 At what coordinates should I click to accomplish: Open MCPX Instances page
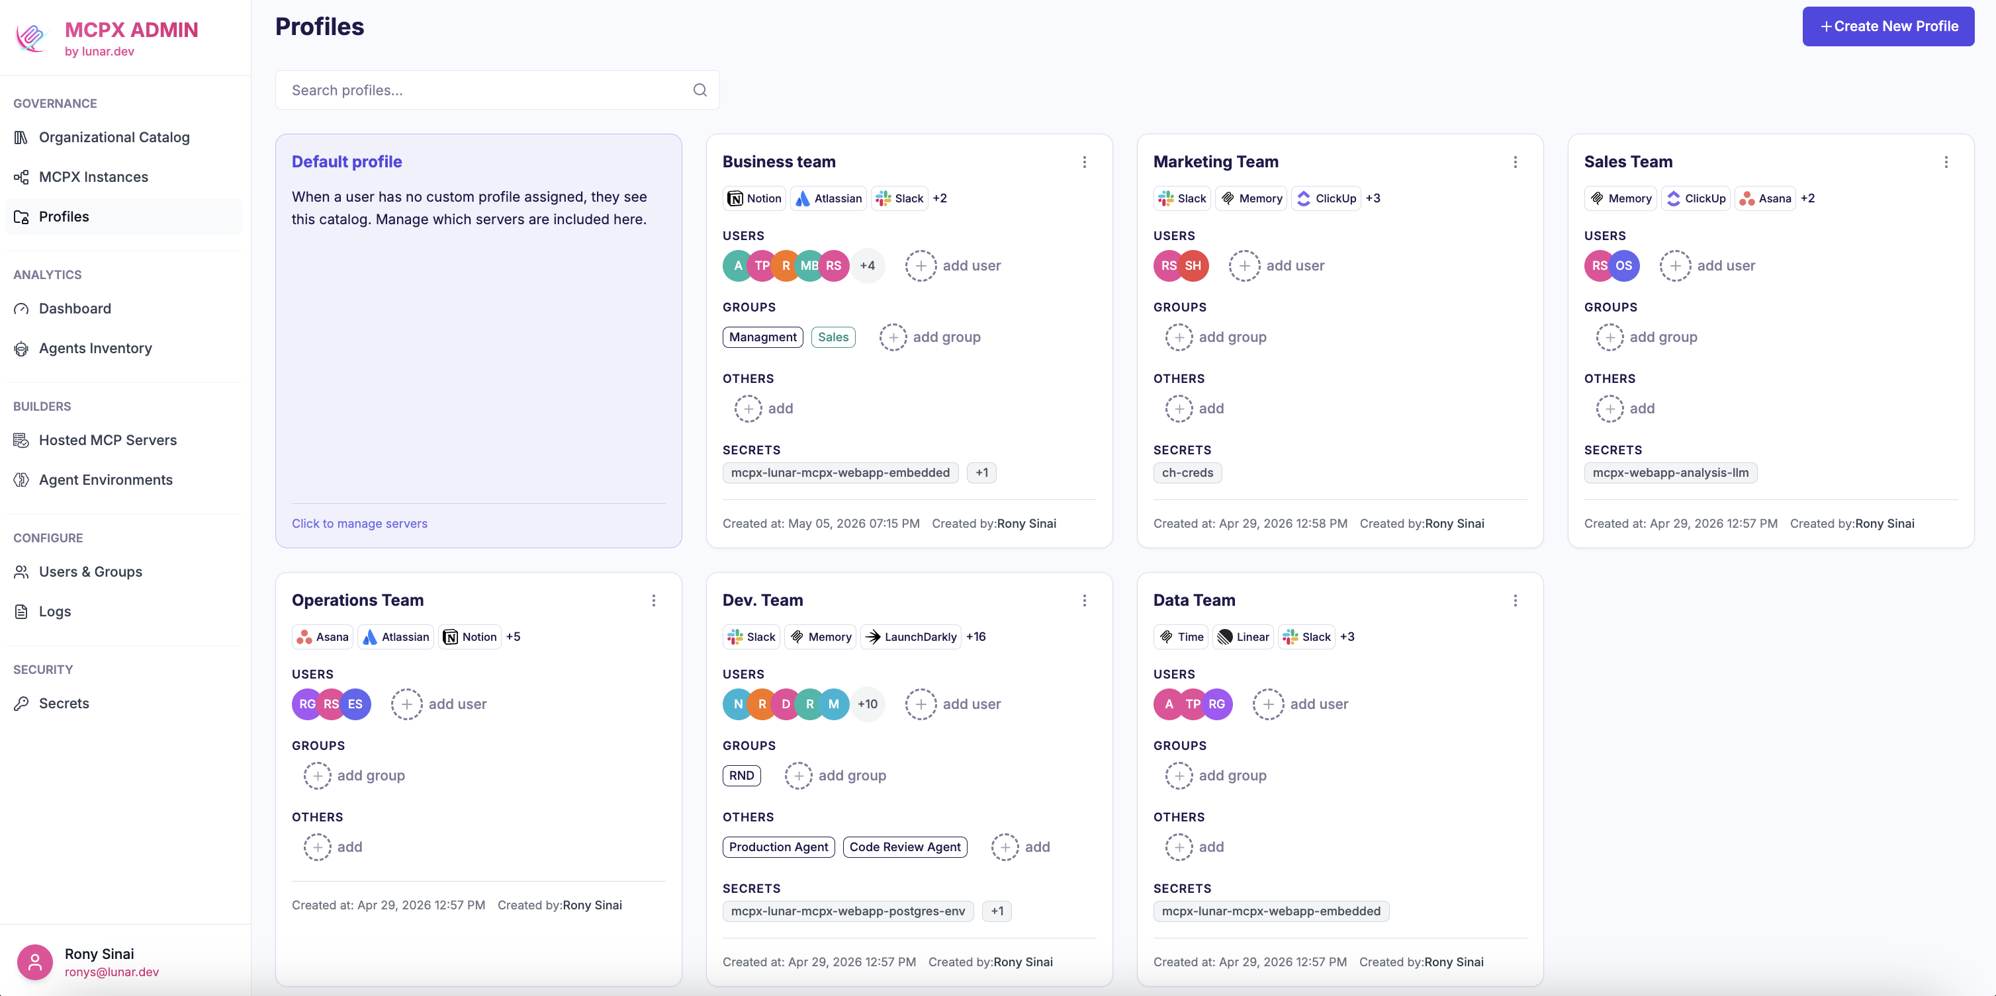click(124, 177)
